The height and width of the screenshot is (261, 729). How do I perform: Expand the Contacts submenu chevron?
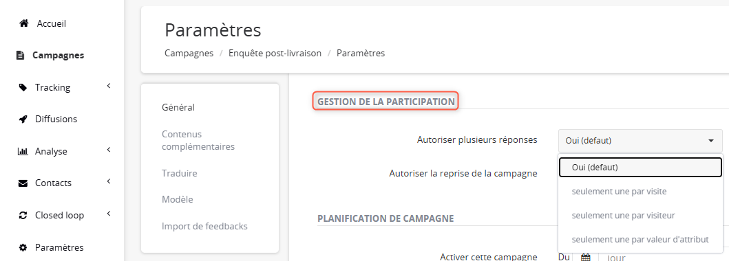[108, 182]
